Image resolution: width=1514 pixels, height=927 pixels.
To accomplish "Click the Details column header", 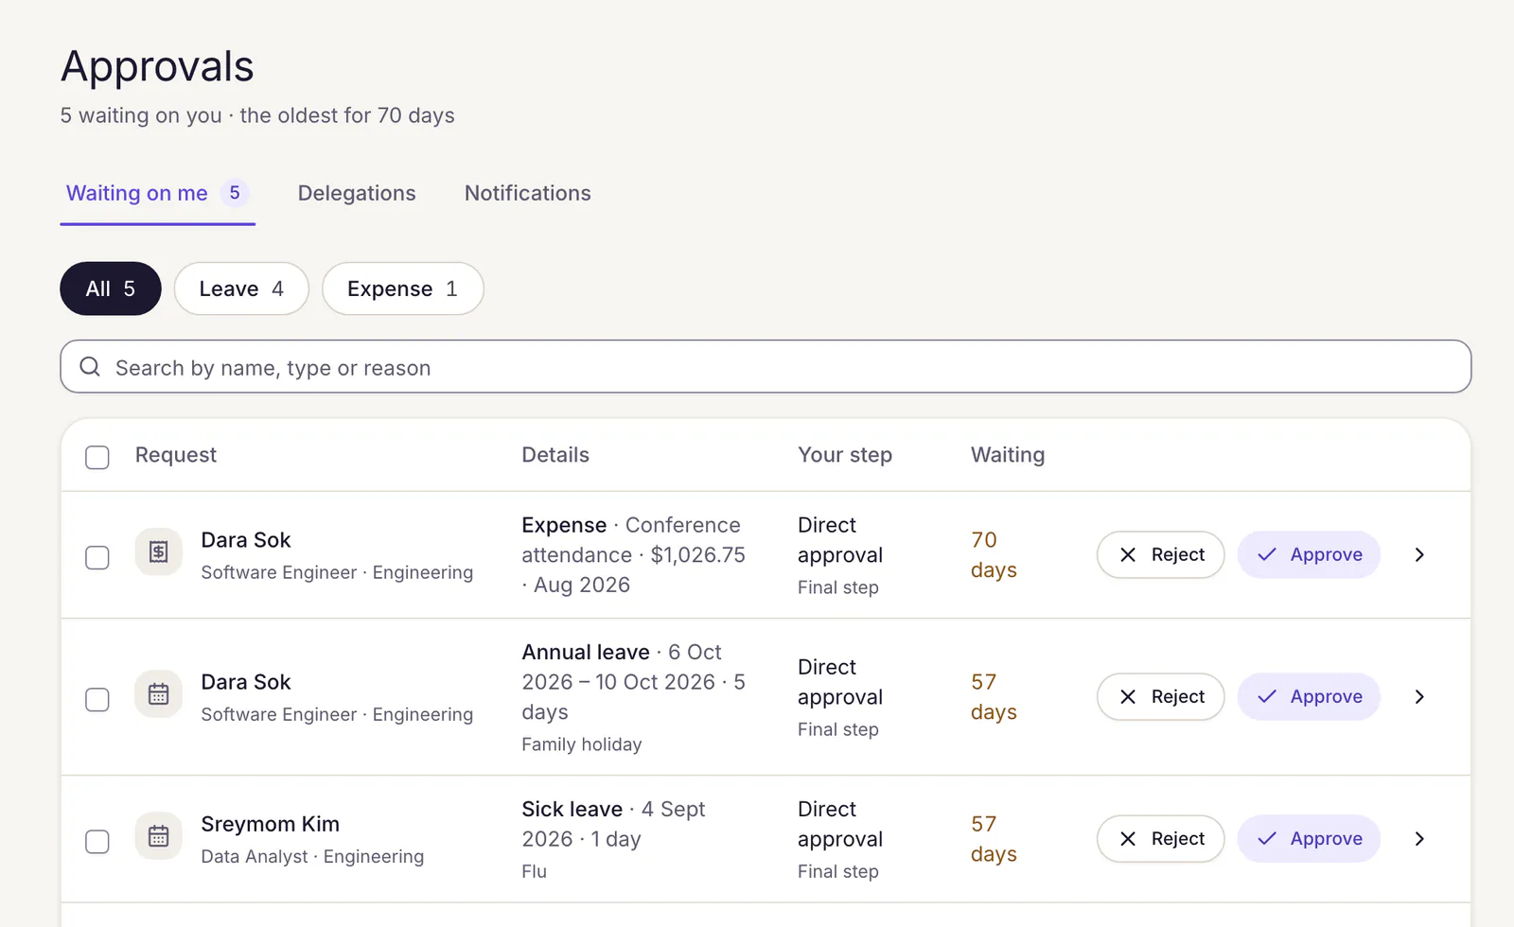I will point(555,455).
